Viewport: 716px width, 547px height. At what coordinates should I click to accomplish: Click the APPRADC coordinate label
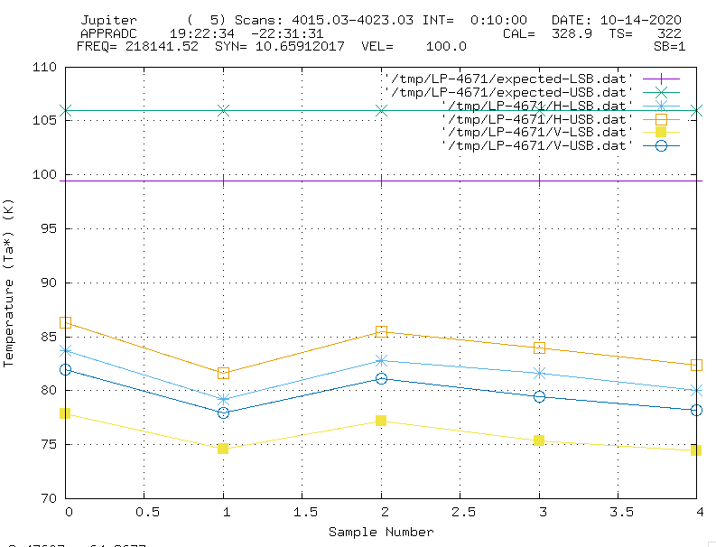tap(108, 33)
